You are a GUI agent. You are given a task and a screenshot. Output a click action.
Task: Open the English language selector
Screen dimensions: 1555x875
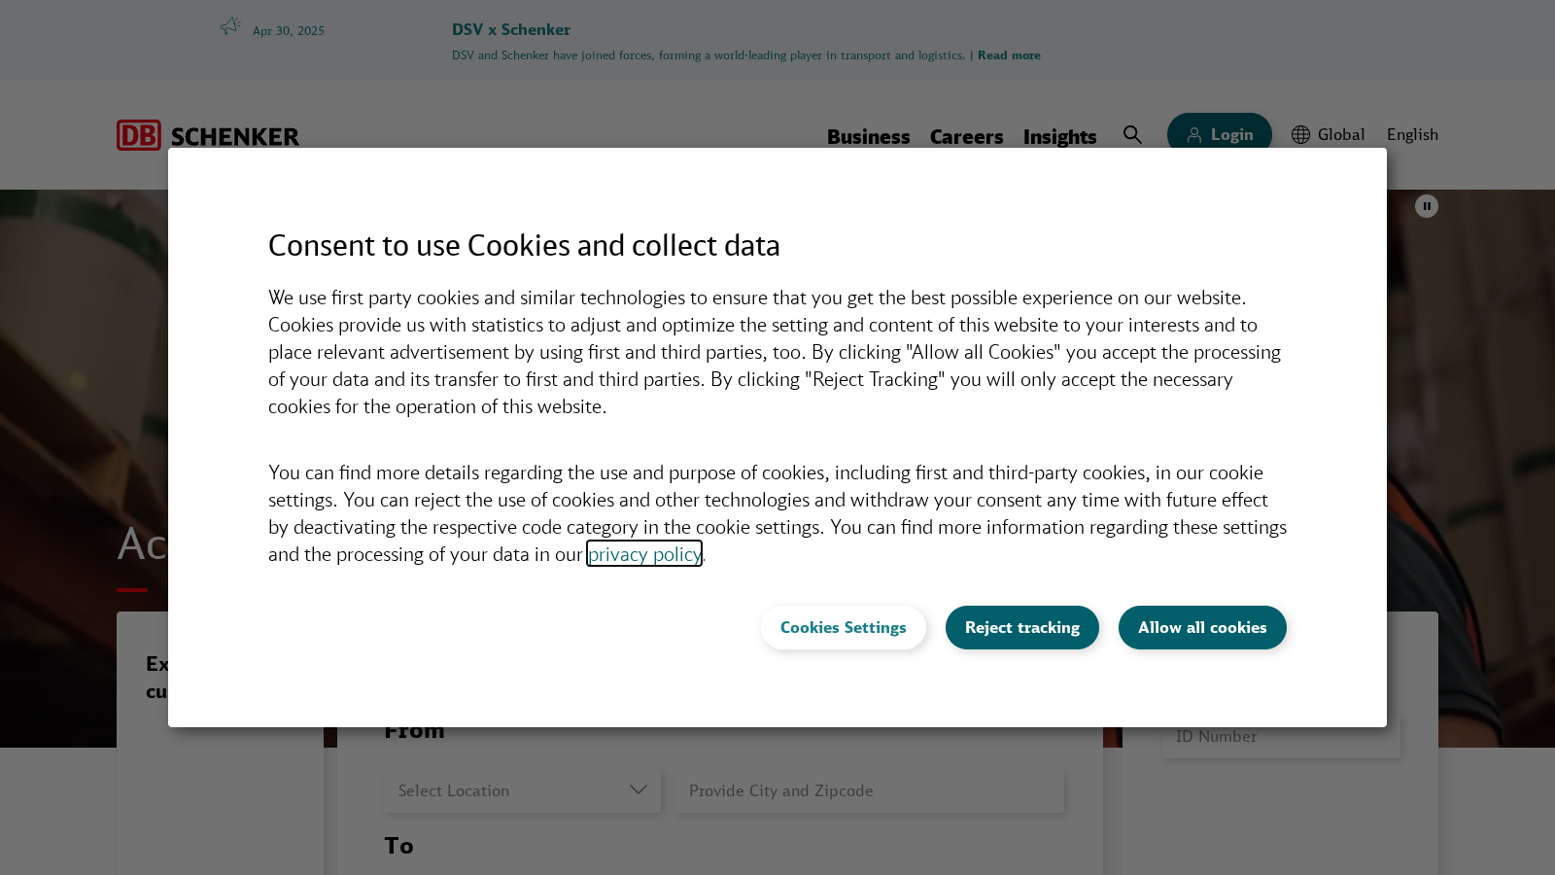tap(1411, 135)
